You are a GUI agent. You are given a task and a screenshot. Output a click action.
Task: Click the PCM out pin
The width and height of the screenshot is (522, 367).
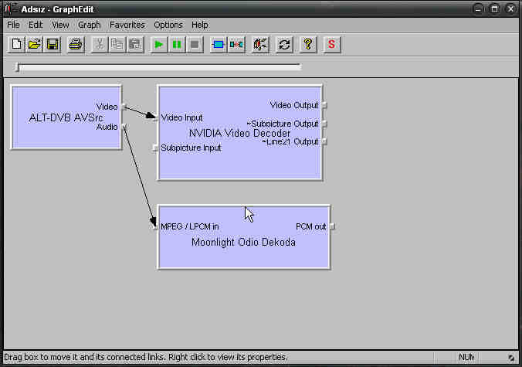(x=332, y=226)
